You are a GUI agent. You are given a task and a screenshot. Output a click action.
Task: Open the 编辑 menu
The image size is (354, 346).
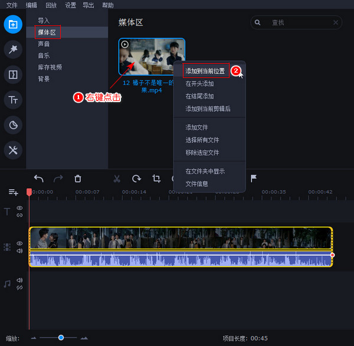tap(31, 5)
